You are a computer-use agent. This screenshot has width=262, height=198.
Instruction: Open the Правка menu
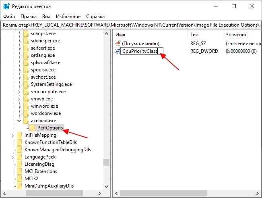coord(29,17)
